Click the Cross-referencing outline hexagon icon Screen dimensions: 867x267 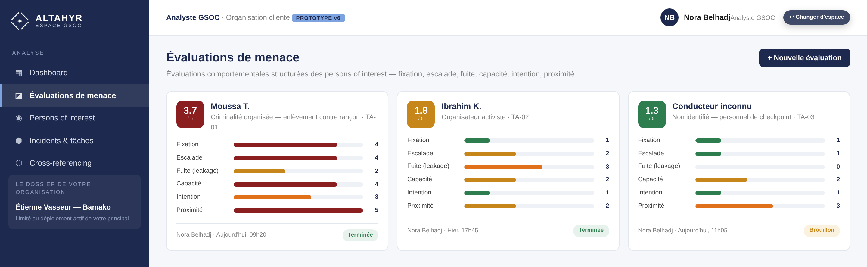(19, 163)
